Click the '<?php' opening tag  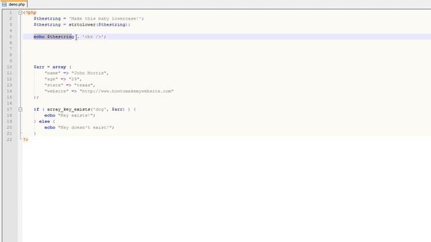30,13
